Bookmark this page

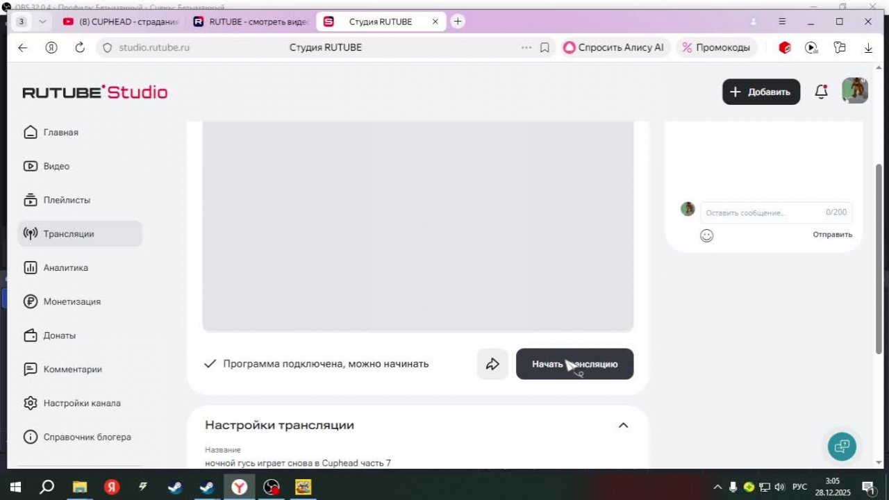(545, 47)
